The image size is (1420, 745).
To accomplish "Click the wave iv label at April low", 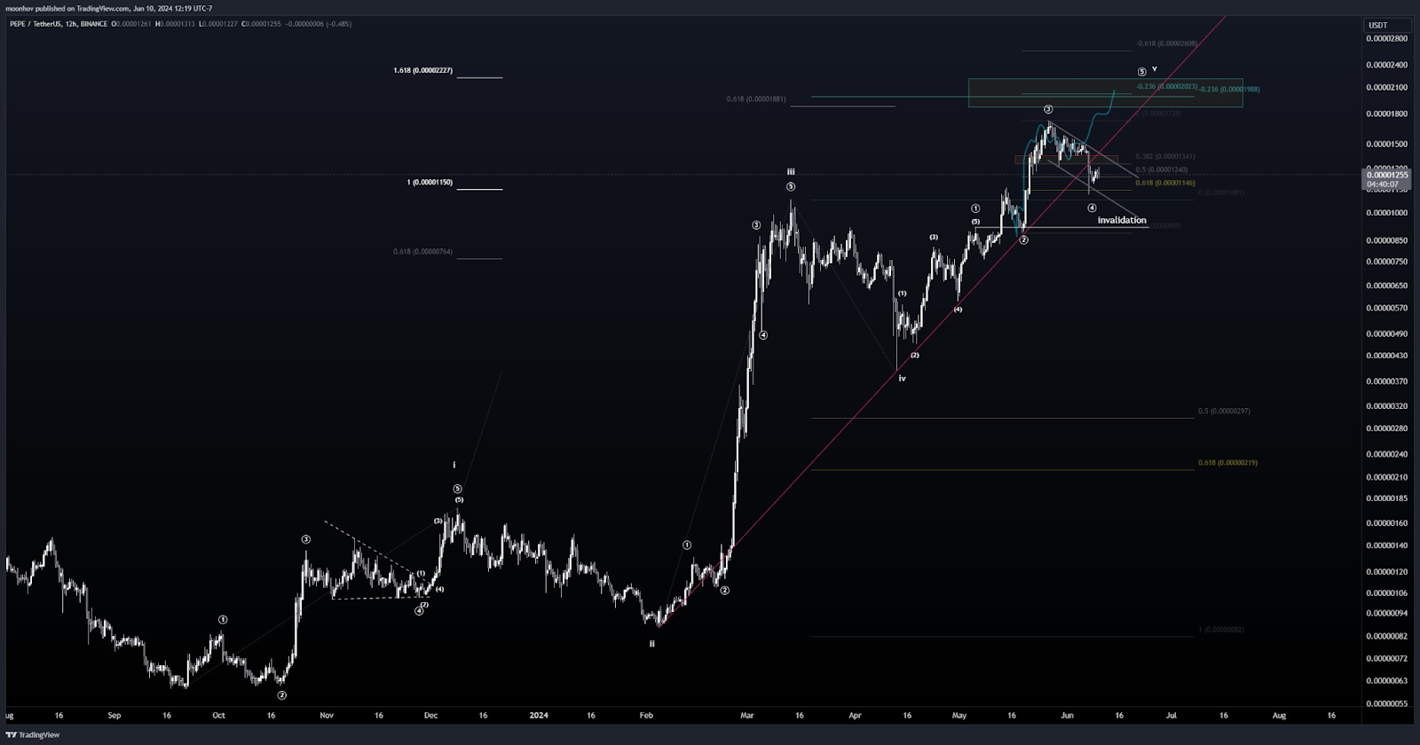I will click(902, 379).
